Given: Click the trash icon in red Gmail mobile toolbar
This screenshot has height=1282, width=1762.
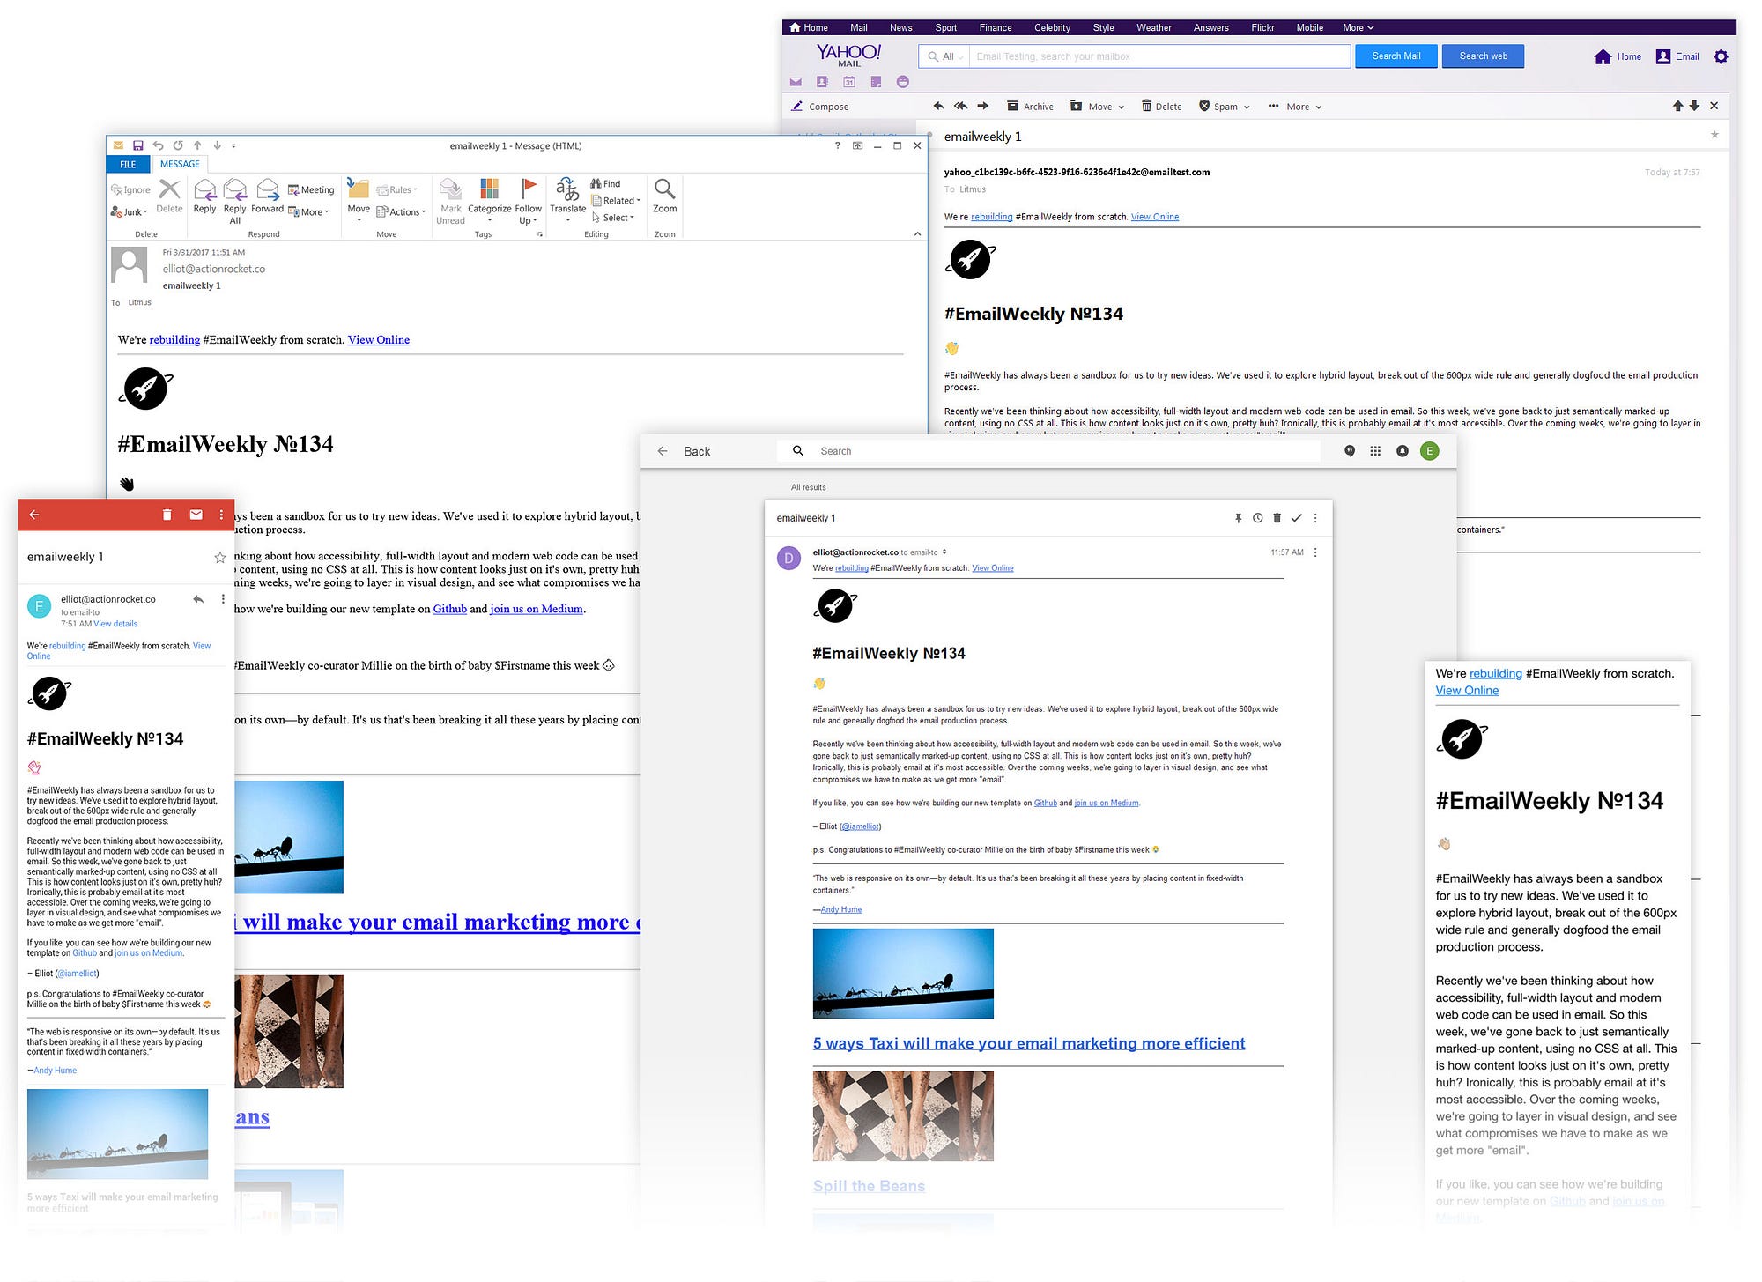Looking at the screenshot, I should click(x=167, y=515).
